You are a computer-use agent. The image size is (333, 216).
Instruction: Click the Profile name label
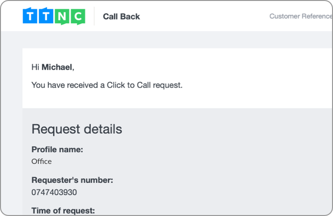coord(57,149)
